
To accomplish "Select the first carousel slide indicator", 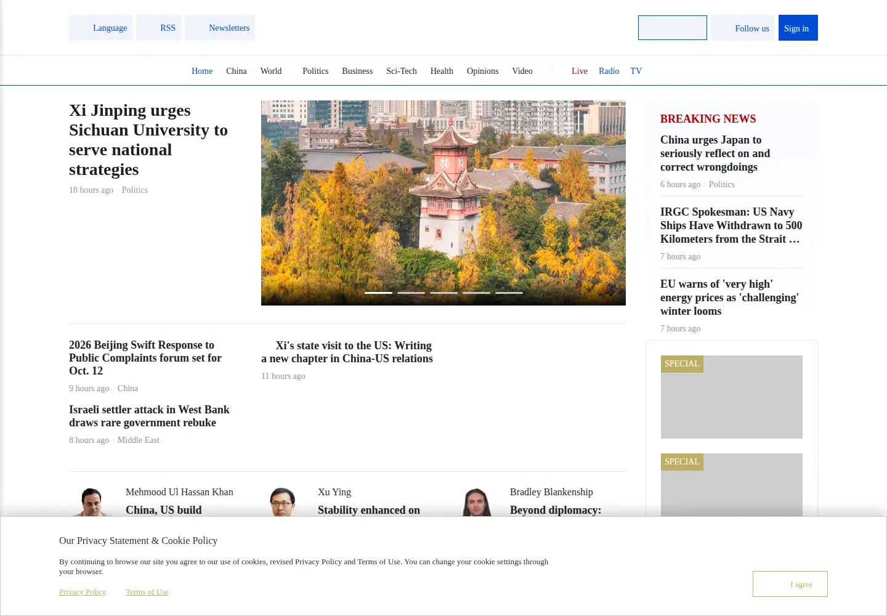I will point(378,293).
